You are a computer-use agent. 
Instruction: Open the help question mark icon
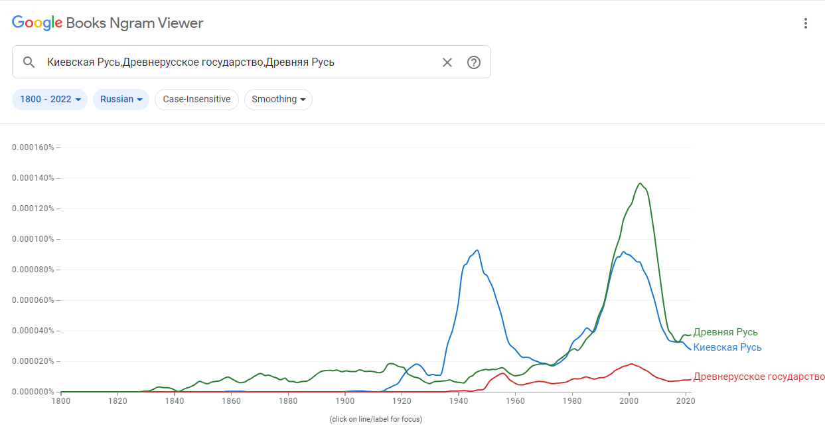click(473, 62)
